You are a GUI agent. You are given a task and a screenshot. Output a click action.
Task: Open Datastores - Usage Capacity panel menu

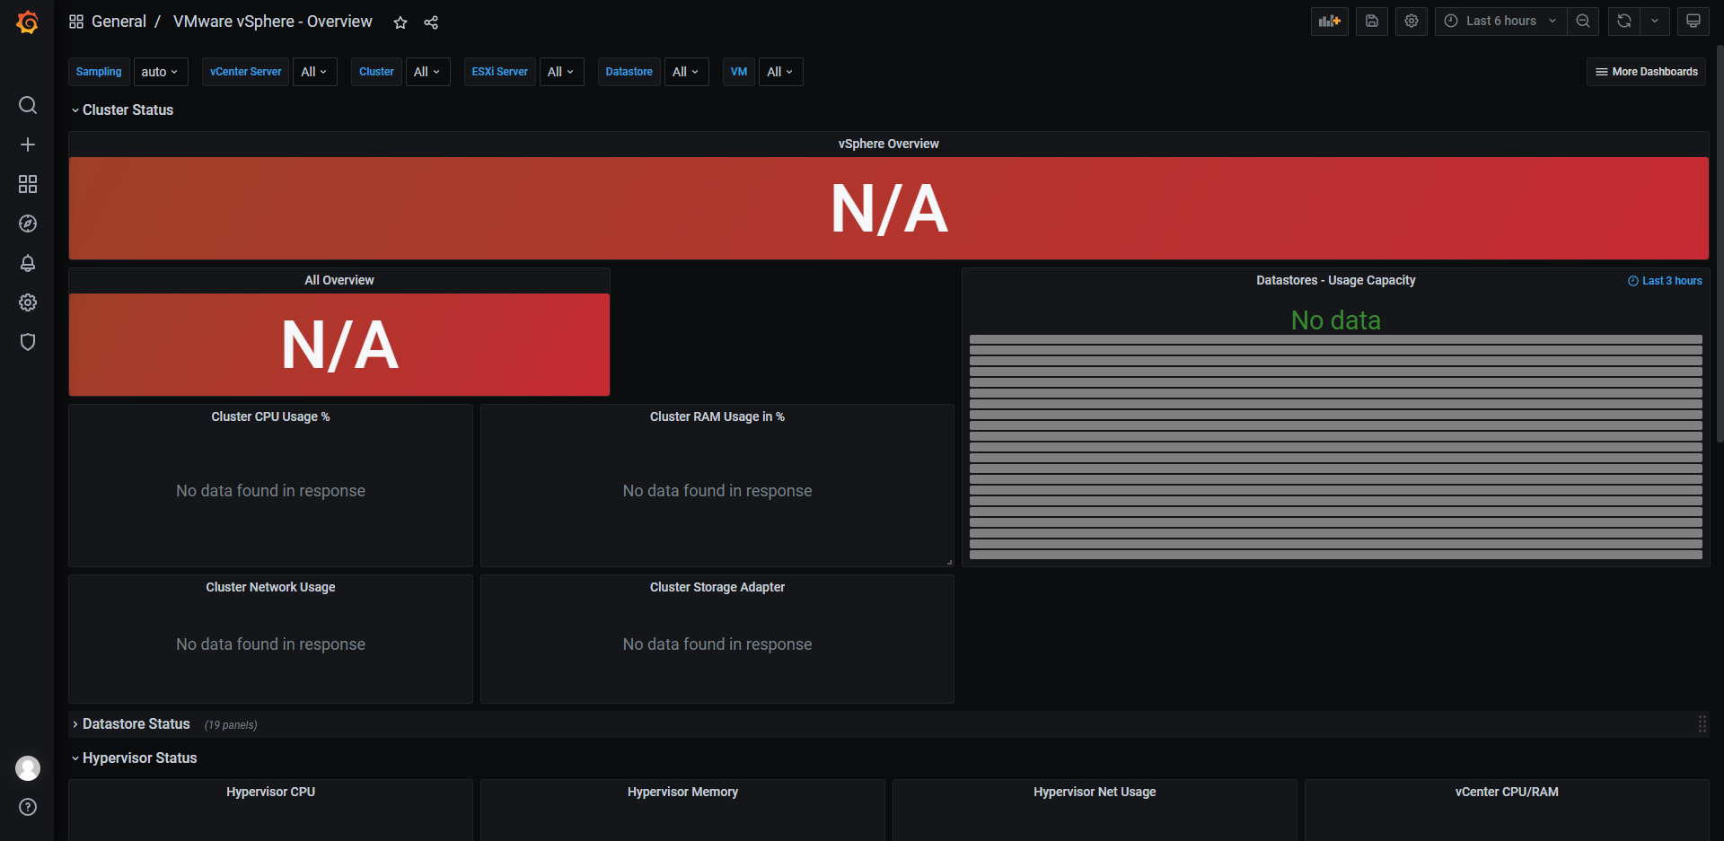coord(1335,280)
